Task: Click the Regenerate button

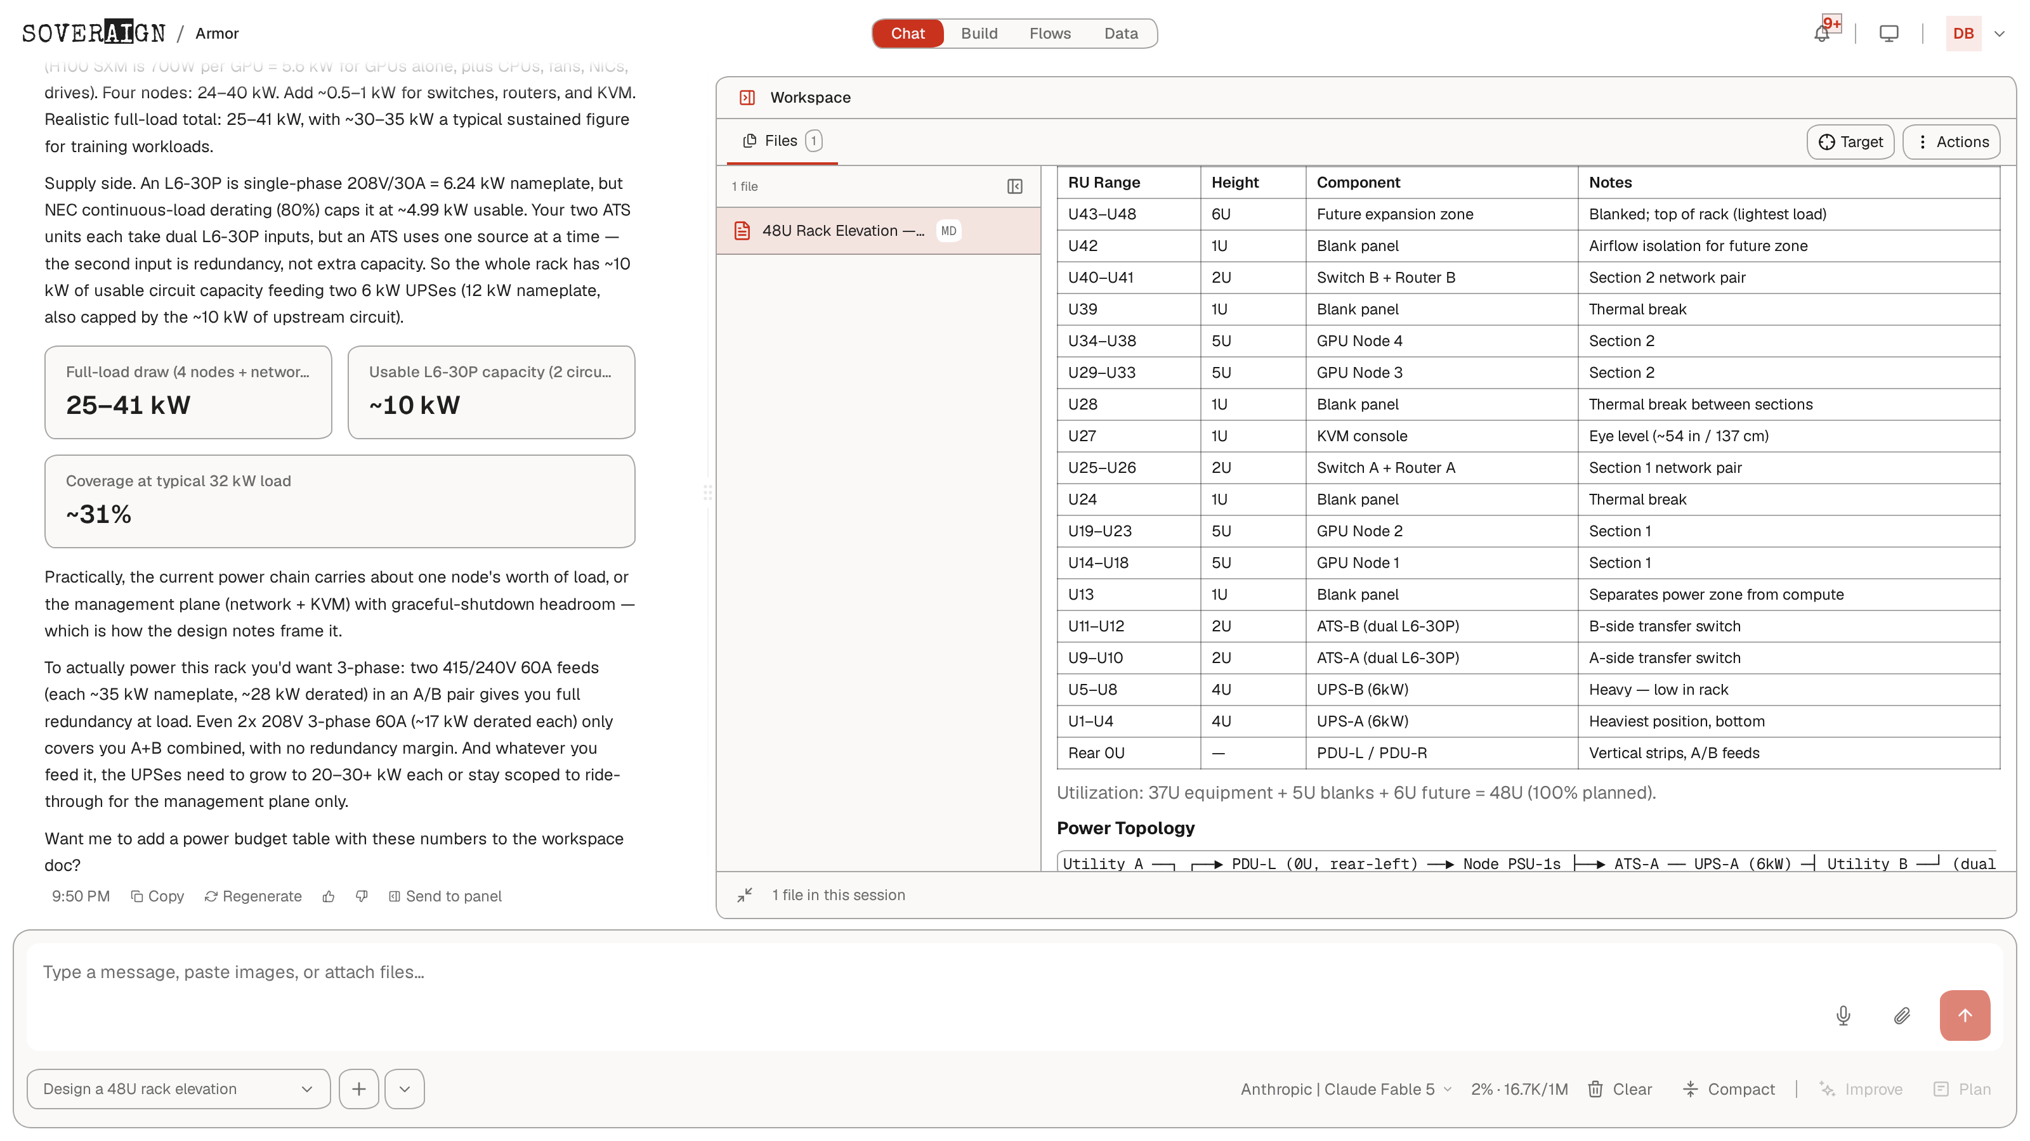Action: 253,896
